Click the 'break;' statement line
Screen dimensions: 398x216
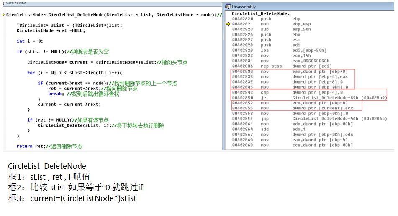(84, 94)
